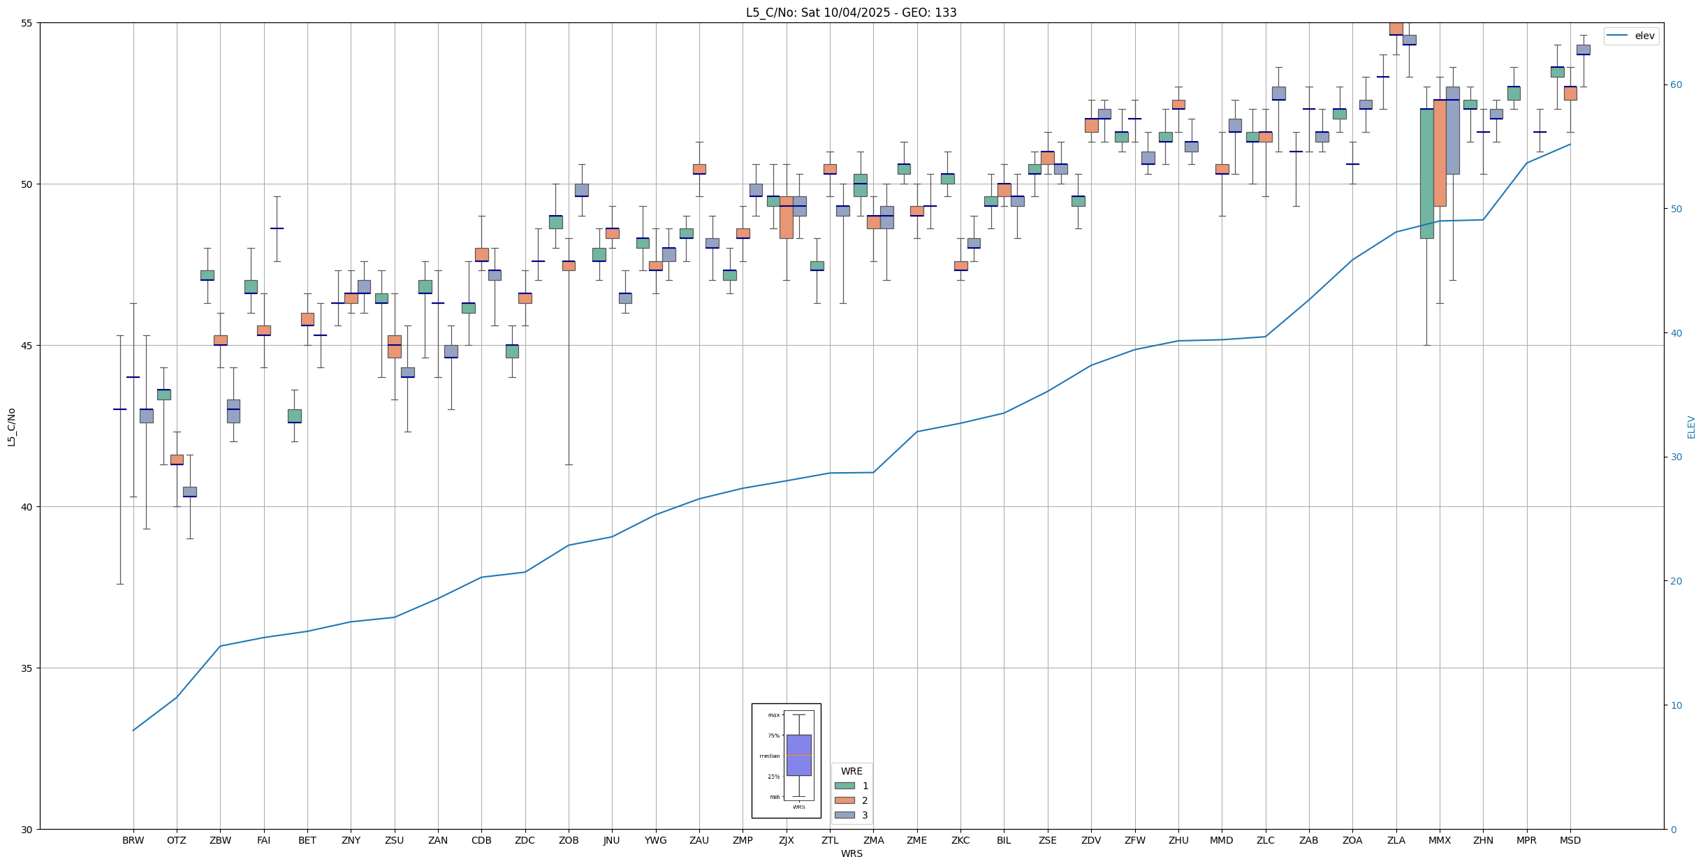
Task: Click the blue-gray WRE 3 legend swatch
Action: tap(845, 815)
